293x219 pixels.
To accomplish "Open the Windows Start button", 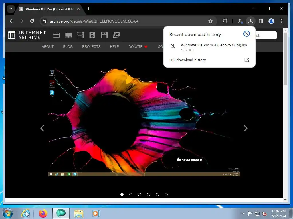I will (8, 213).
